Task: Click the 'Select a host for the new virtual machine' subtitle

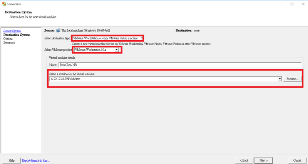Action: [33, 17]
